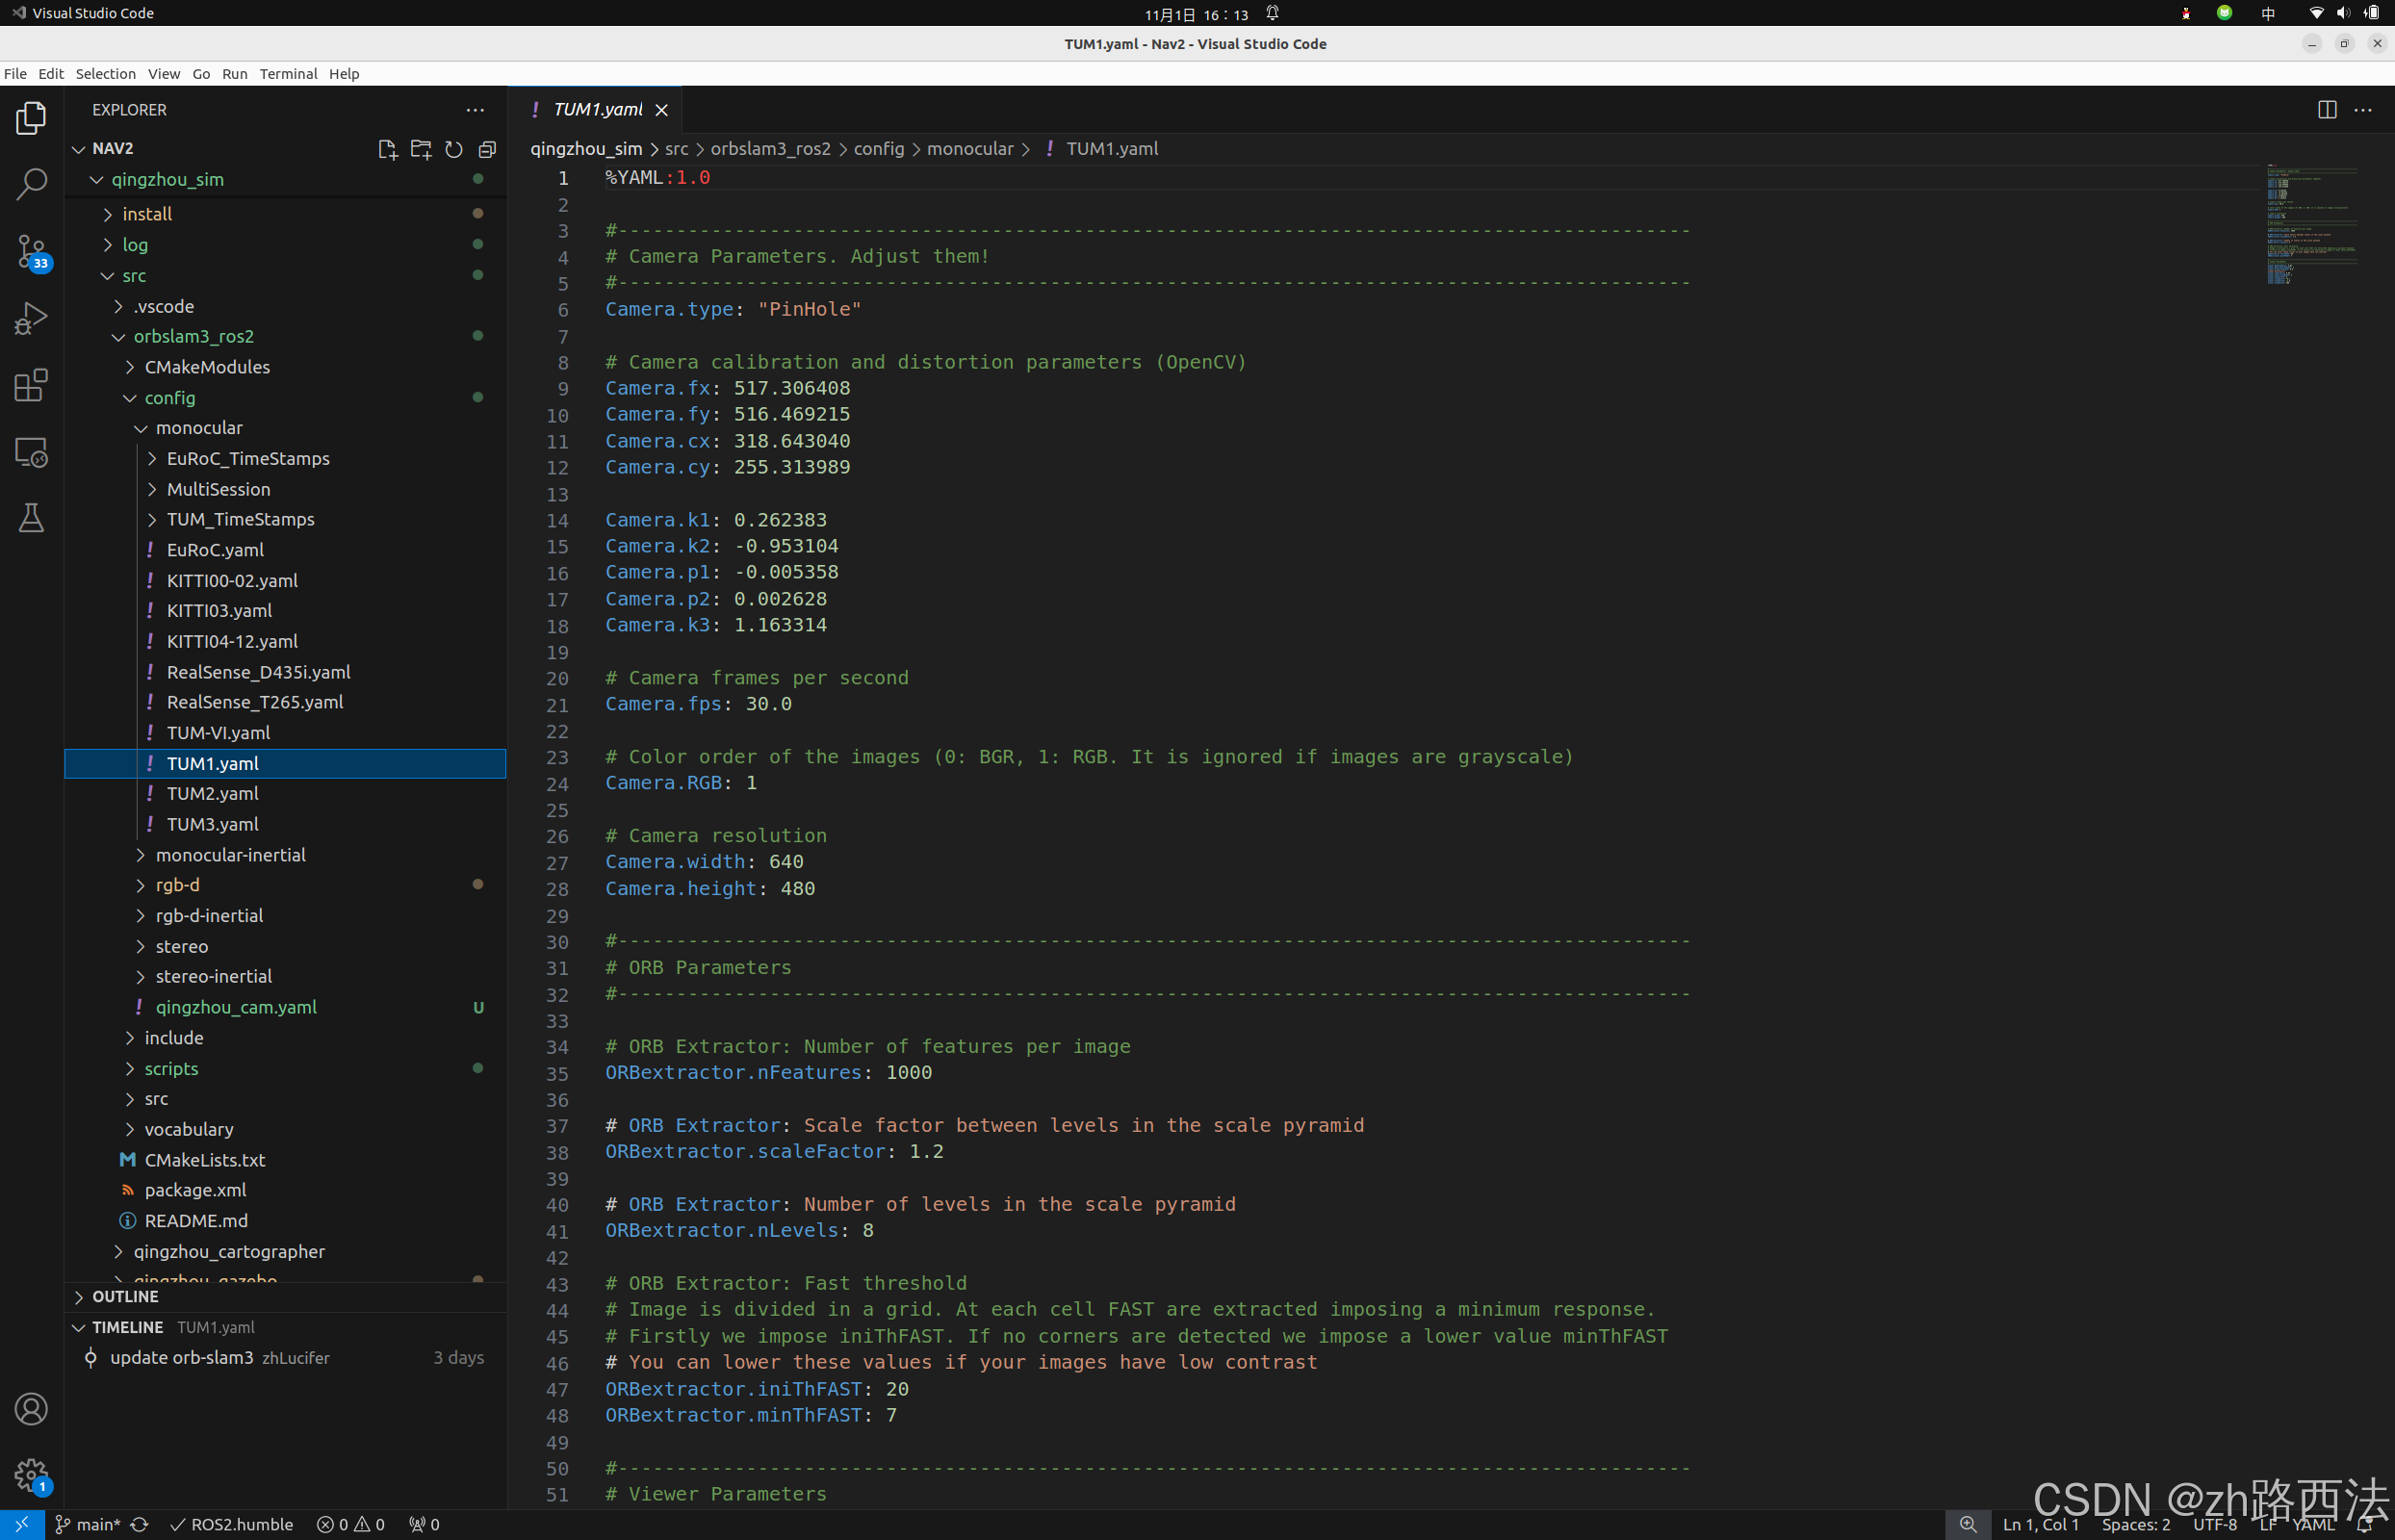Open the Manage gear settings icon
2395x1540 pixels.
coord(31,1474)
